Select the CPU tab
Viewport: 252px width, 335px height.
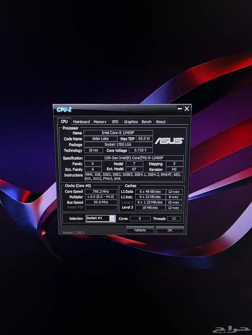click(64, 122)
